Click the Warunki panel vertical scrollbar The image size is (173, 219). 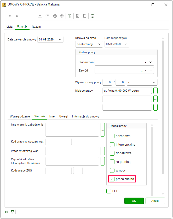tap(152, 161)
